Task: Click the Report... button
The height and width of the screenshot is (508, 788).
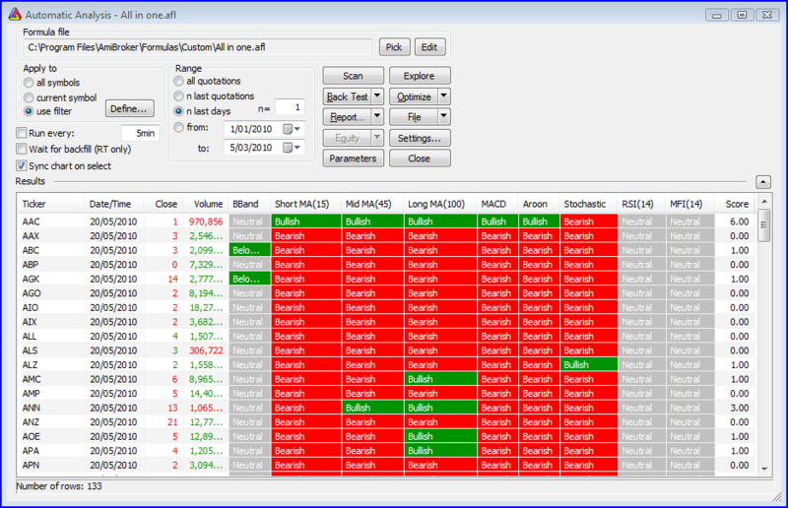Action: click(348, 117)
